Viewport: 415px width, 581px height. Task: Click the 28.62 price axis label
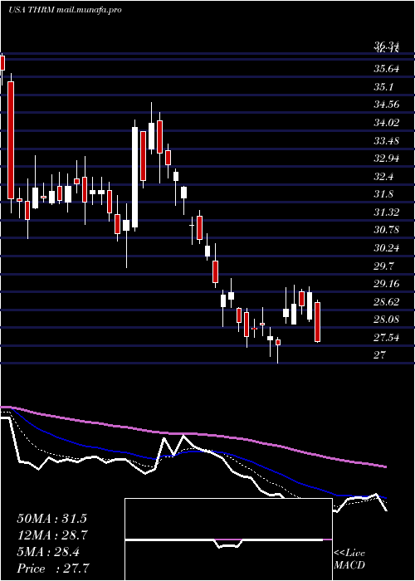tap(387, 301)
